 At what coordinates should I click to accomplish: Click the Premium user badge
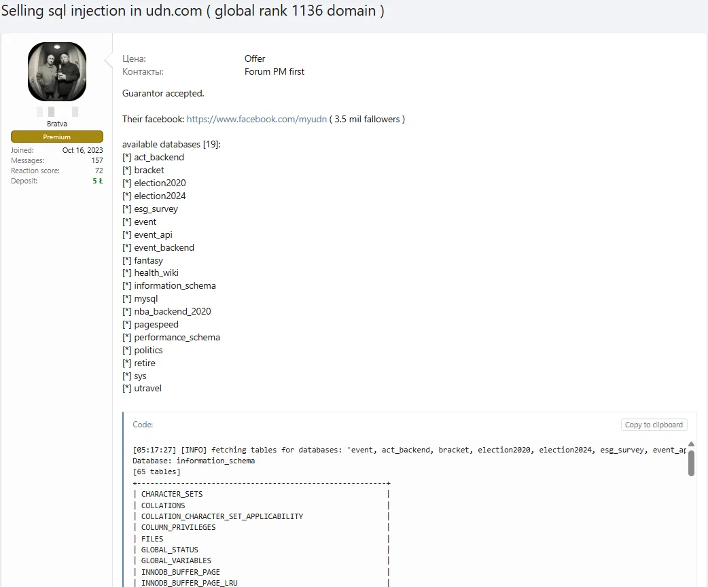57,137
